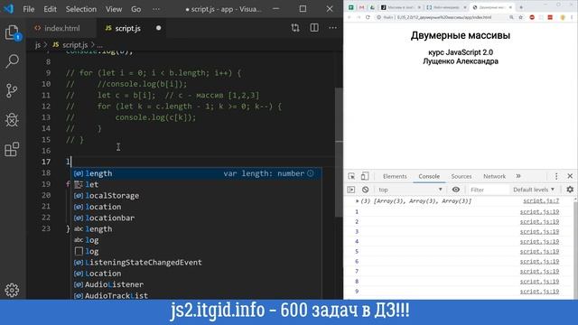The image size is (578, 325).
Task: Click the script.js:7 source link
Action: pos(541,200)
